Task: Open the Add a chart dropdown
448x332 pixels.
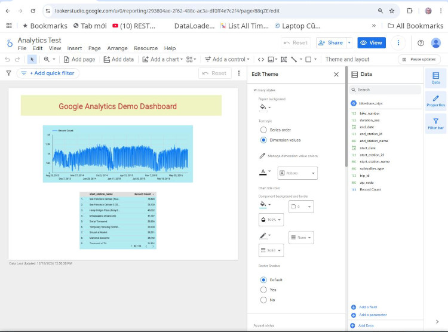Action: tap(162, 60)
